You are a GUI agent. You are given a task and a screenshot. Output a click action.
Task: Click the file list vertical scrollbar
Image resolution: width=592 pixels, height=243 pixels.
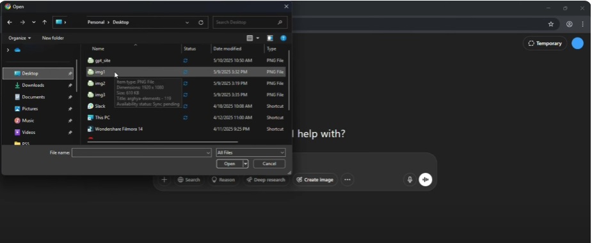289,80
